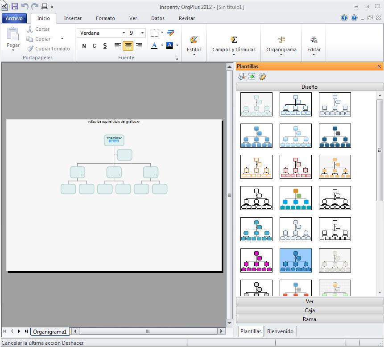The image size is (384, 347).
Task: Expand the Caja section bar
Action: click(310, 310)
